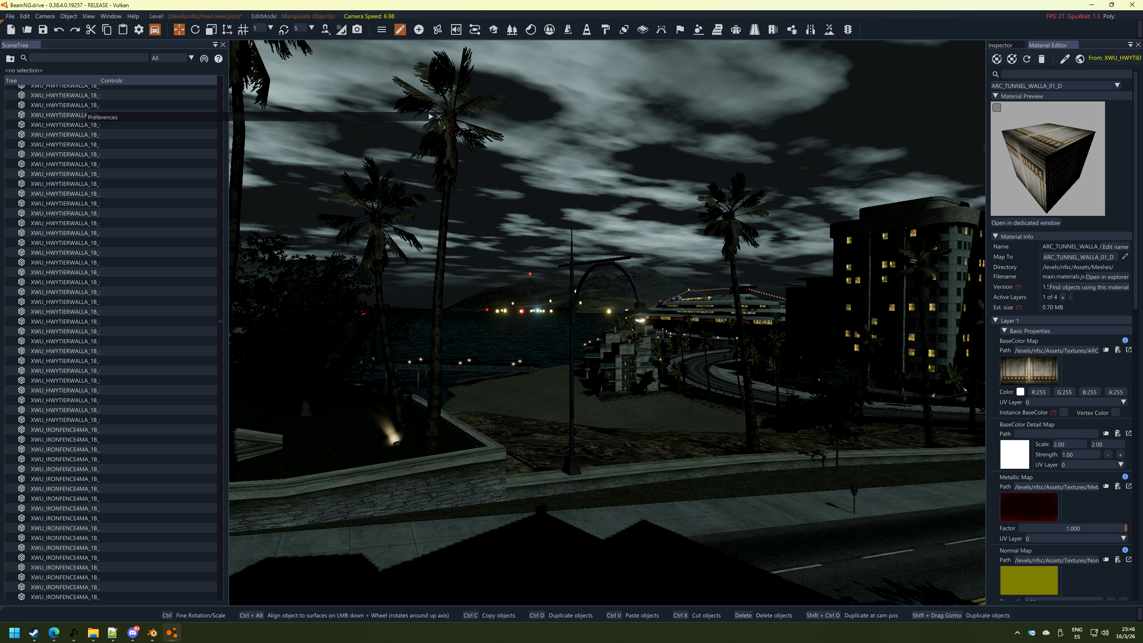Image resolution: width=1143 pixels, height=643 pixels.
Task: Open the ARC_TUNNEL_WALLA_01_D material dropdown
Action: tap(1117, 85)
